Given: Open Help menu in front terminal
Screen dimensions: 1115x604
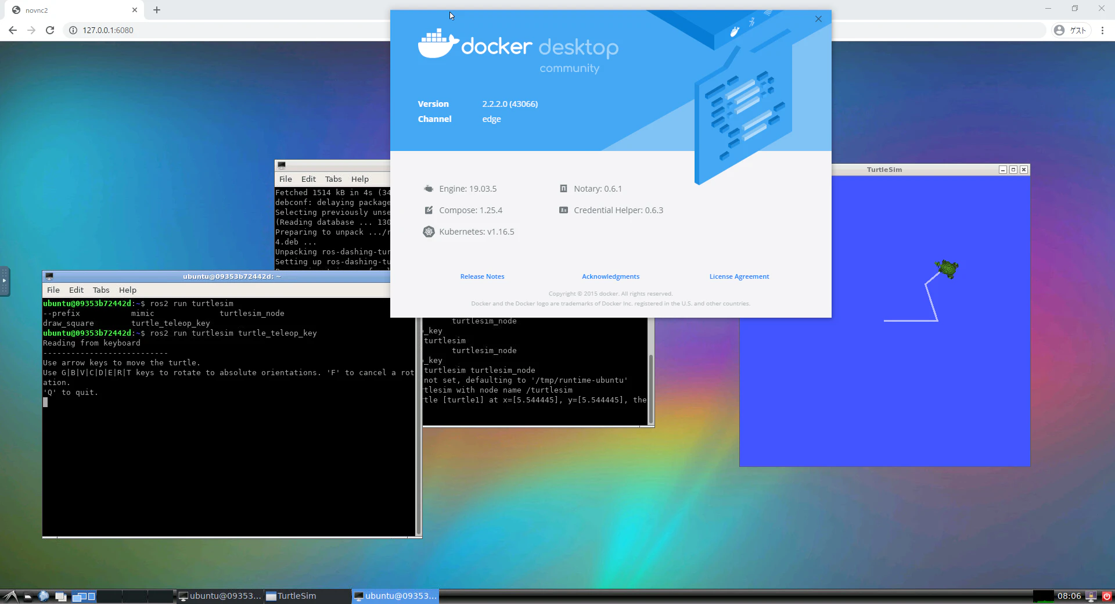Looking at the screenshot, I should 128,290.
